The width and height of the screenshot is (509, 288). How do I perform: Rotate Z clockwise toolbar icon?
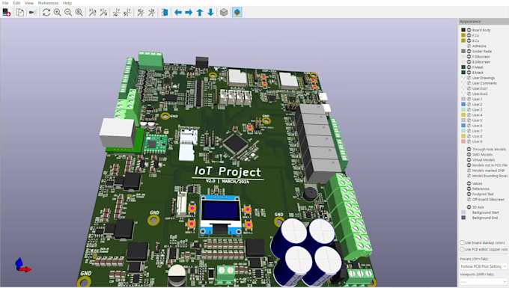point(141,12)
